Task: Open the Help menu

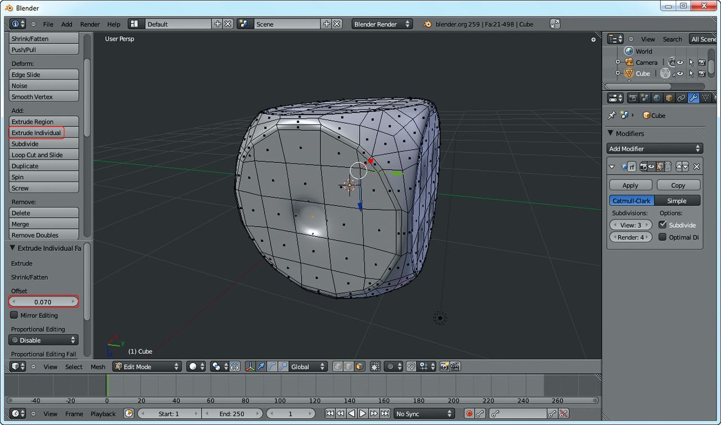Action: click(x=114, y=24)
